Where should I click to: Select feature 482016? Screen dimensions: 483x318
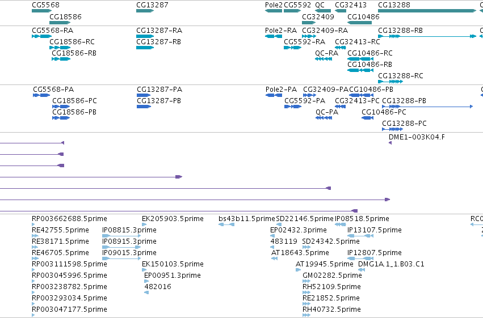[x=158, y=287]
